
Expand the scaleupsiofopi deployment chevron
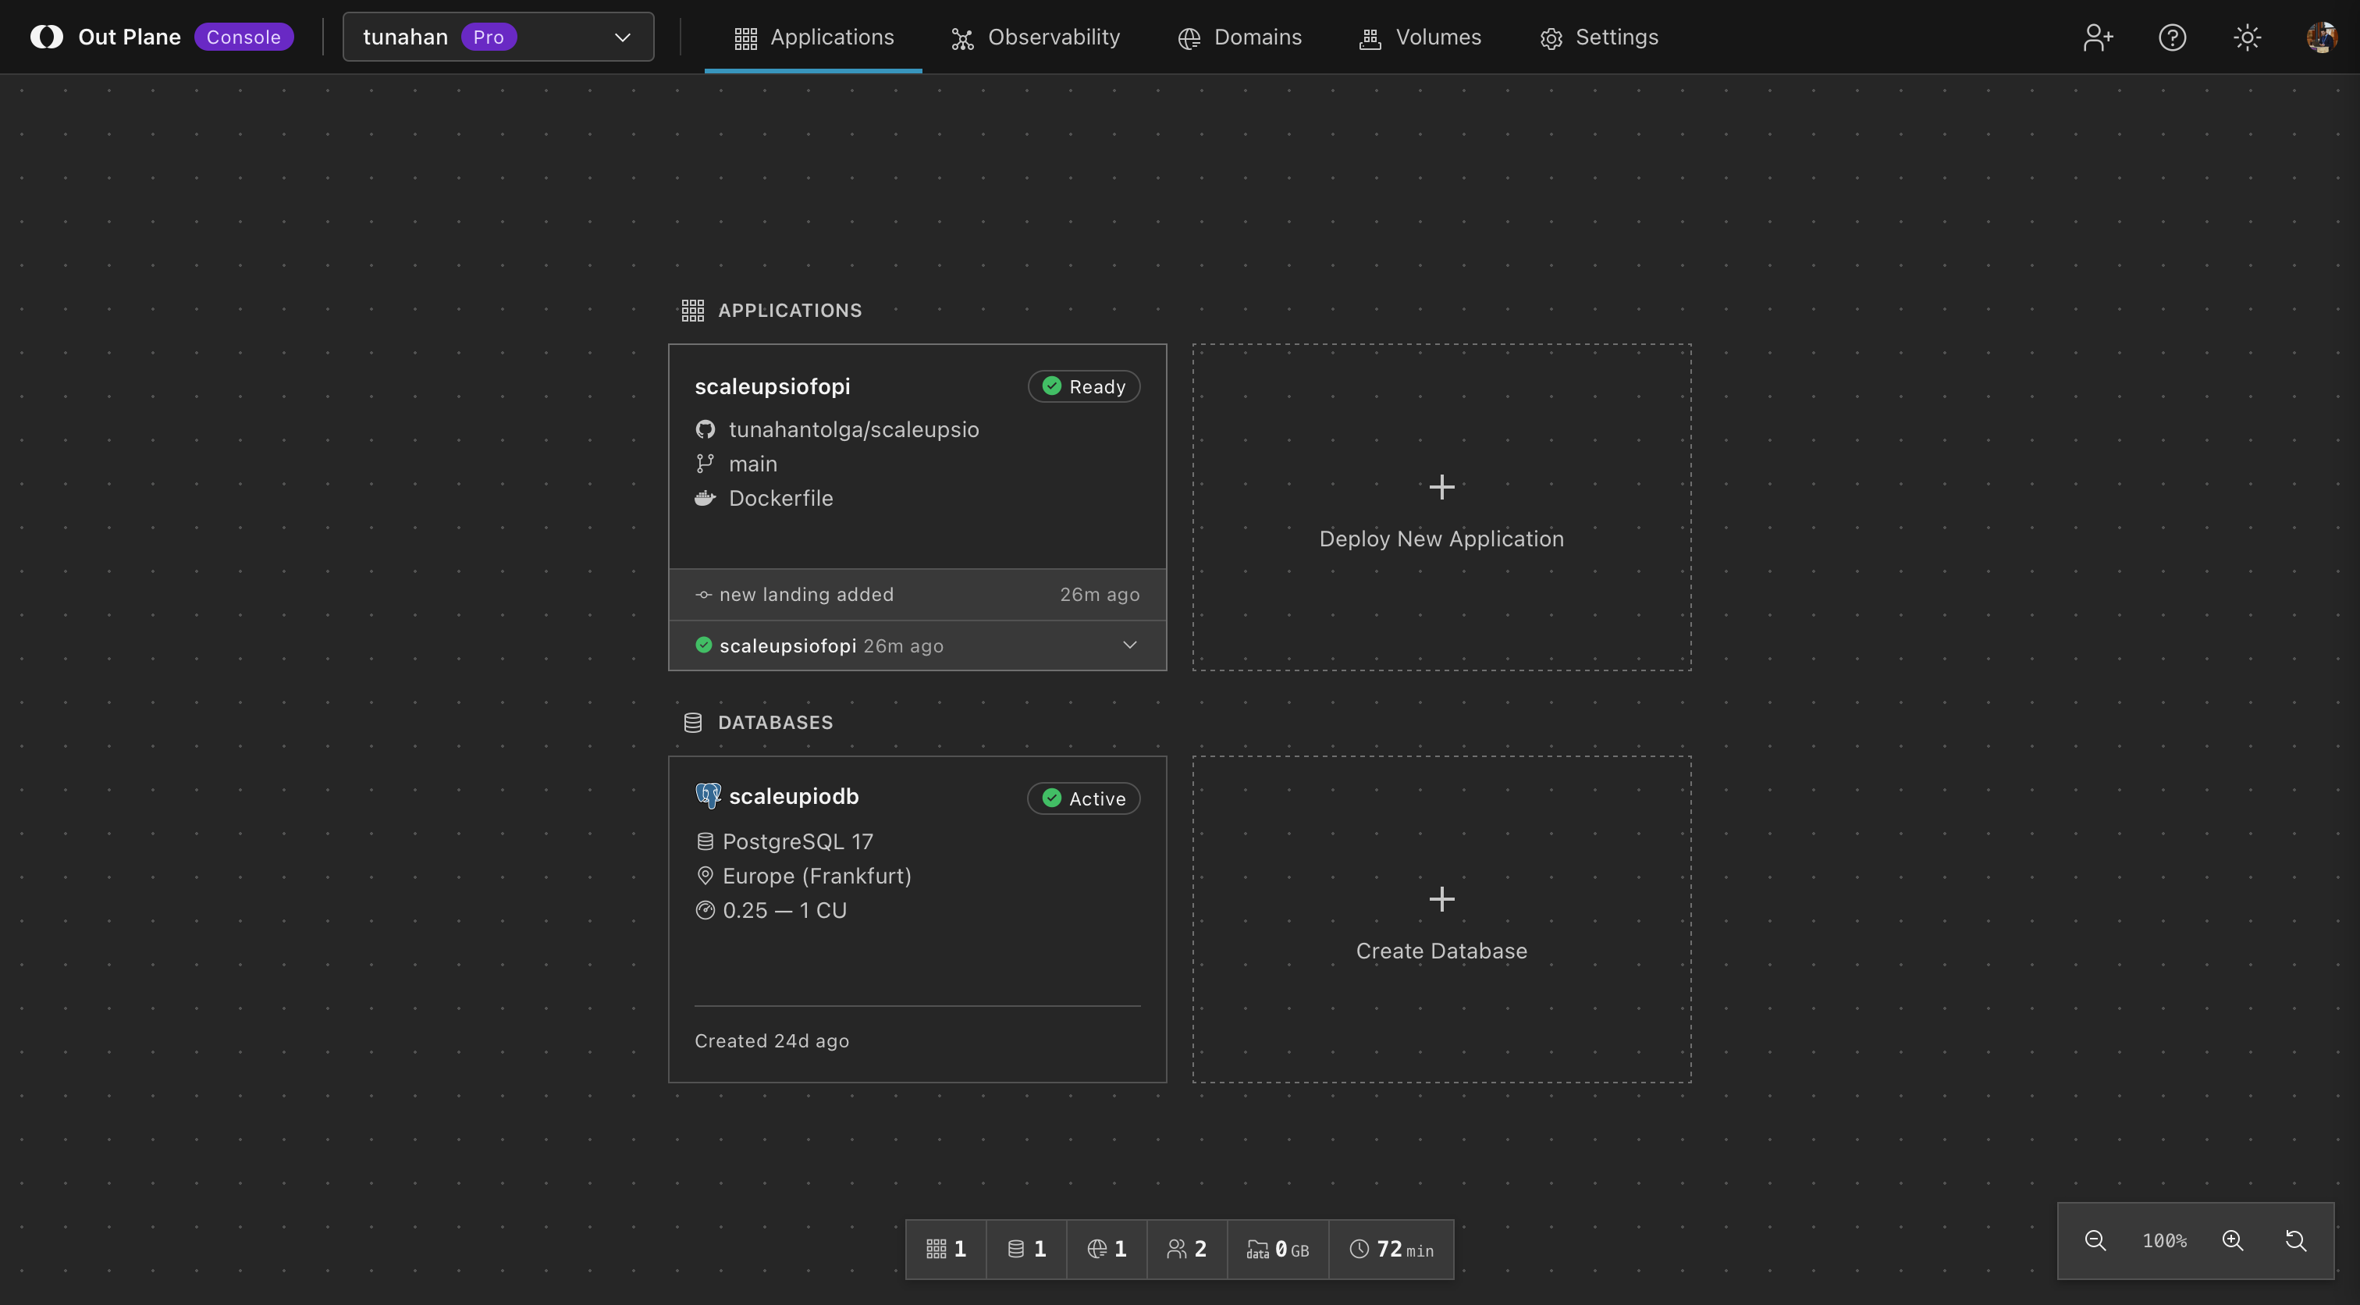[1129, 645]
